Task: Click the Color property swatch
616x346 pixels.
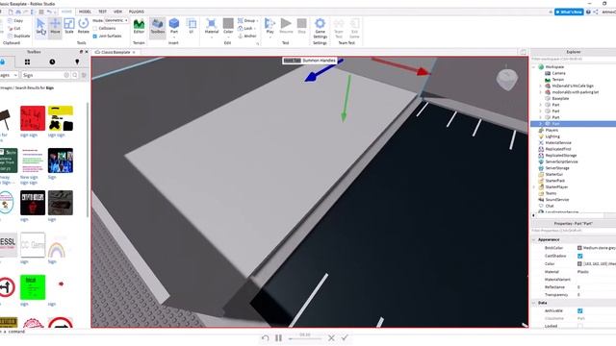Action: point(579,263)
